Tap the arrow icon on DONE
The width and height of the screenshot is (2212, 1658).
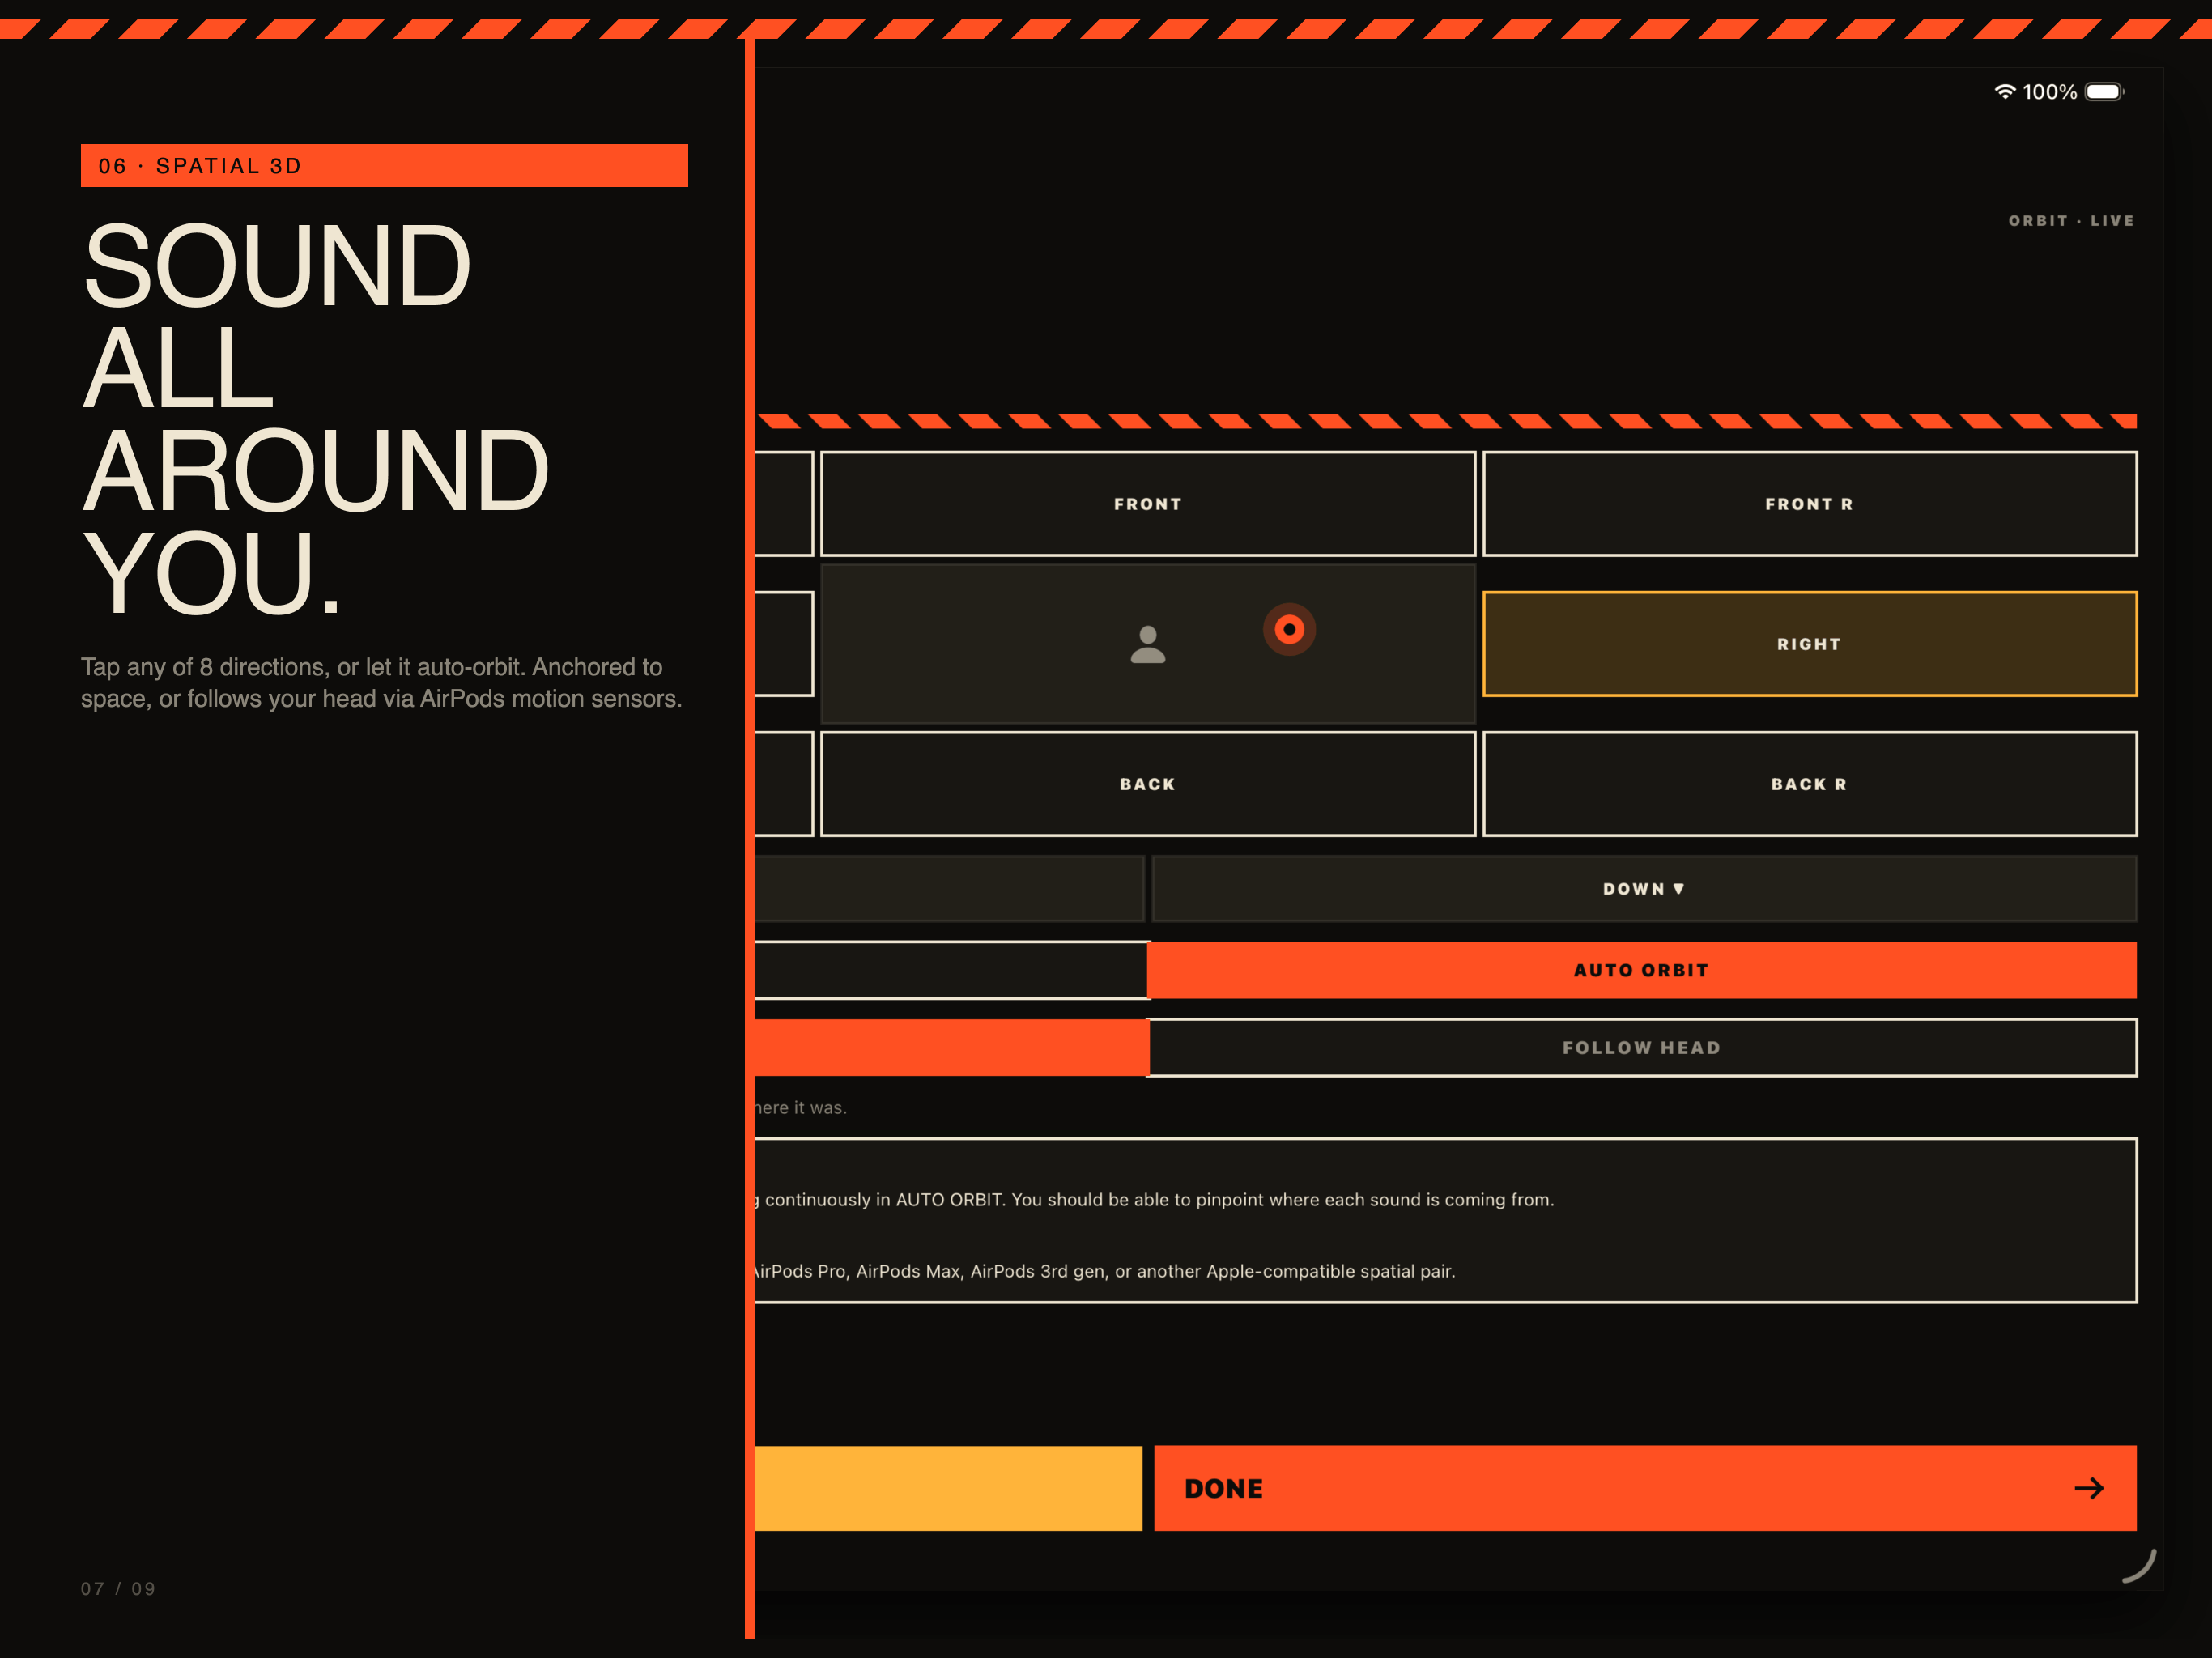2089,1488
